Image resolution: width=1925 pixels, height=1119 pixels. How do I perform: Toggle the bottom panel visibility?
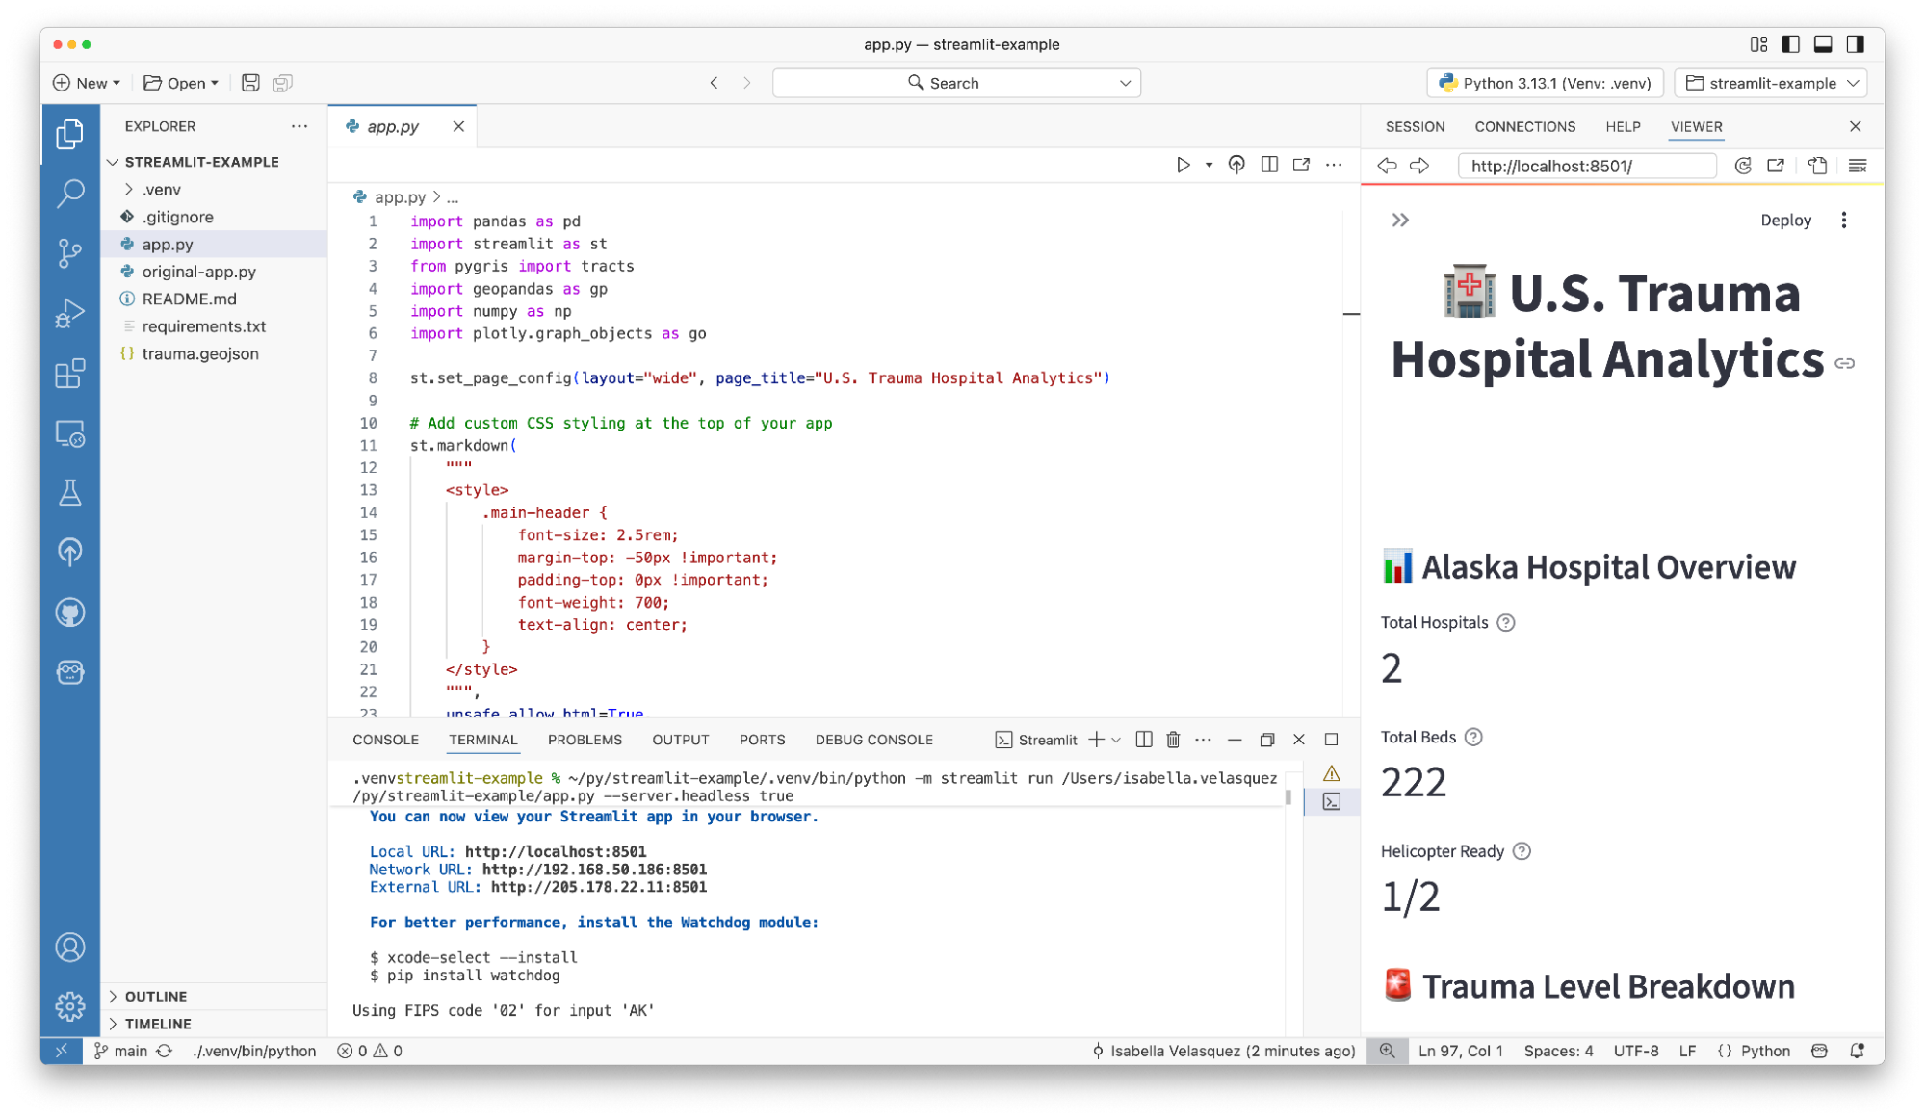(x=1822, y=44)
